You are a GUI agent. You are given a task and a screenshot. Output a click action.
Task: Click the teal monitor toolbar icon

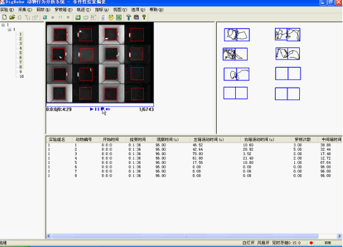point(45,17)
